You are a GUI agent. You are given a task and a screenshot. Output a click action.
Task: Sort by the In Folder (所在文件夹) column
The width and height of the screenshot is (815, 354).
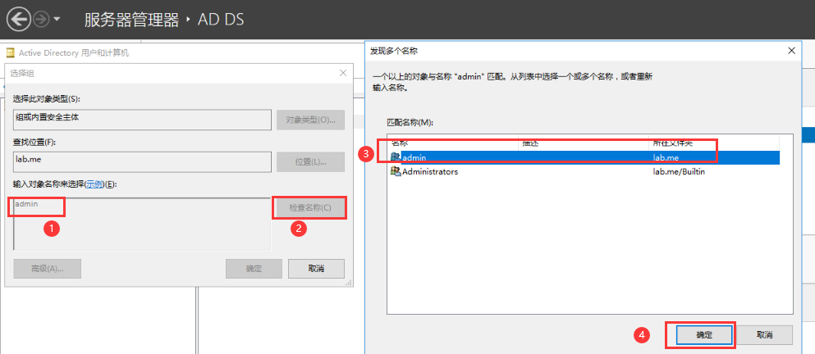[715, 143]
